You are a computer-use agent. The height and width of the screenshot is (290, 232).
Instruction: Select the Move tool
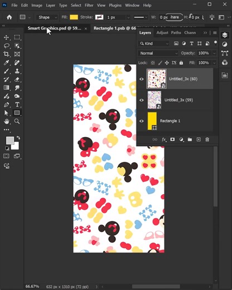click(x=6, y=37)
